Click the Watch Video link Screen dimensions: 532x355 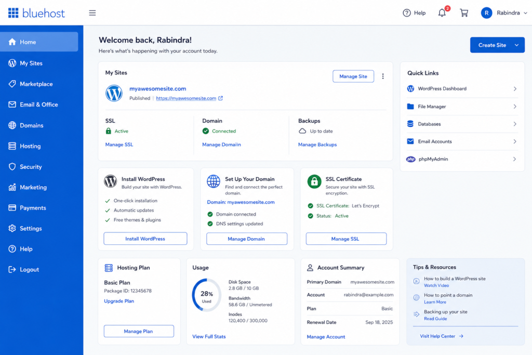coord(436,285)
